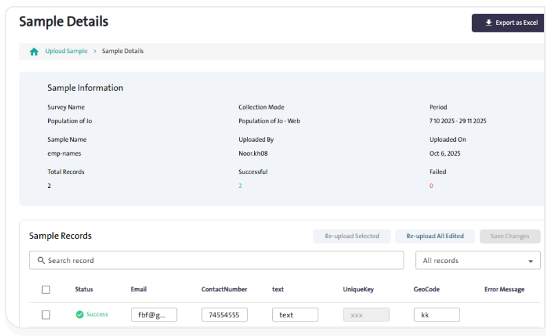Screen dimensions: 549x336
Task: Click the successful records count 2
Action: tap(240, 186)
